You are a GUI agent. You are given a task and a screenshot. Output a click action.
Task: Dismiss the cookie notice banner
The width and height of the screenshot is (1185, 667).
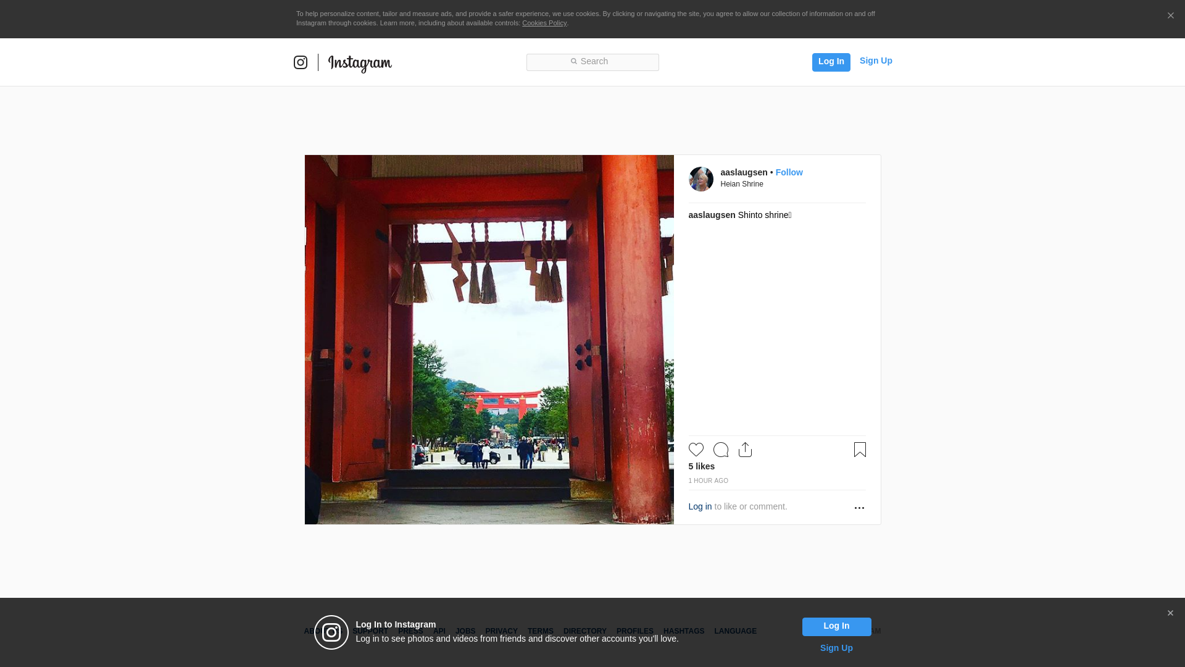coord(1170,15)
